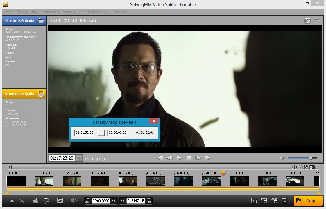Image resolution: width=326 pixels, height=209 pixels.
Task: Click the left orange fragment start marker
Action: point(7,192)
